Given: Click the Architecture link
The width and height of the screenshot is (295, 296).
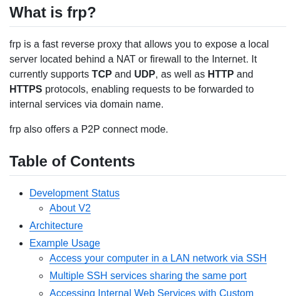Looking at the screenshot, I should (56, 225).
